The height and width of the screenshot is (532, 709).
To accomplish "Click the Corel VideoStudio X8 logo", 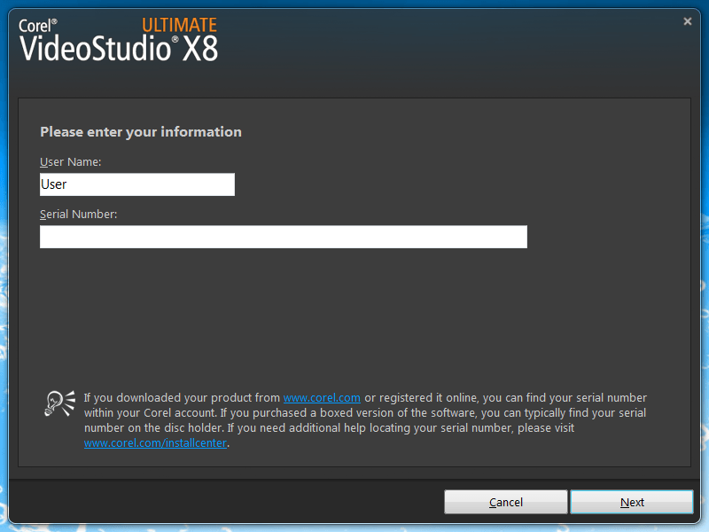I will tap(119, 39).
